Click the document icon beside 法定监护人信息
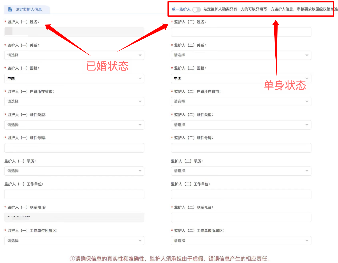This screenshot has width=338, height=263. pos(10,9)
